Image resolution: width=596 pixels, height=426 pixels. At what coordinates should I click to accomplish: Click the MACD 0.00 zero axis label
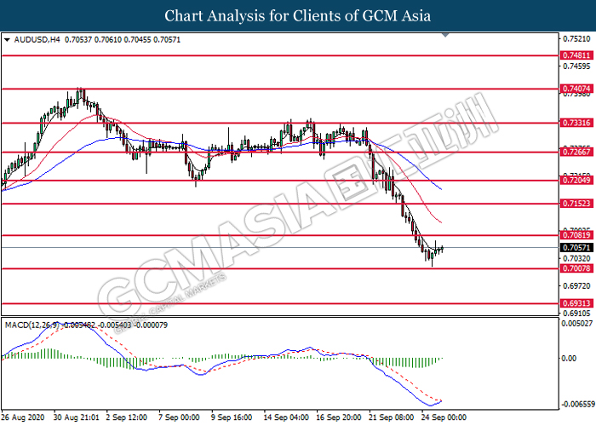[x=566, y=359]
